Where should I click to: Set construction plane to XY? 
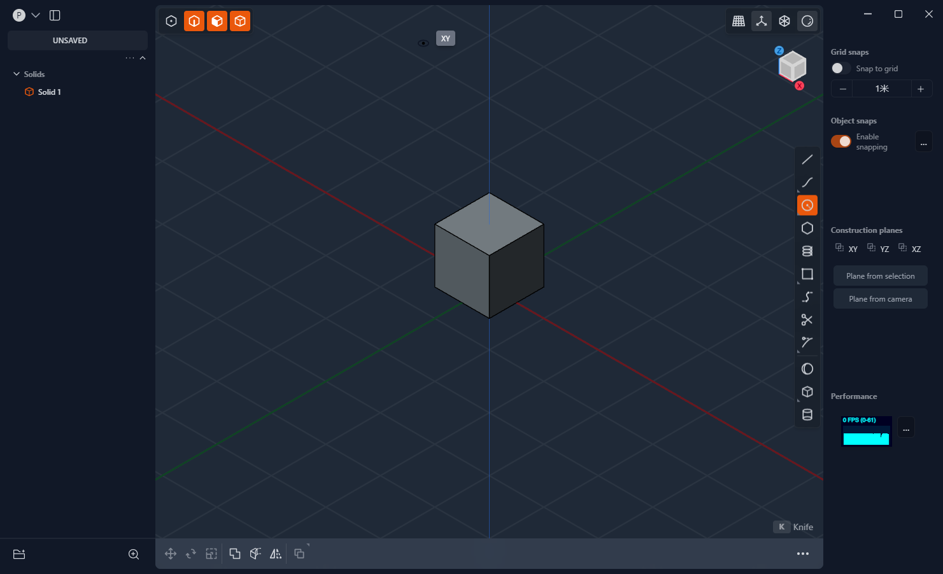pos(847,248)
